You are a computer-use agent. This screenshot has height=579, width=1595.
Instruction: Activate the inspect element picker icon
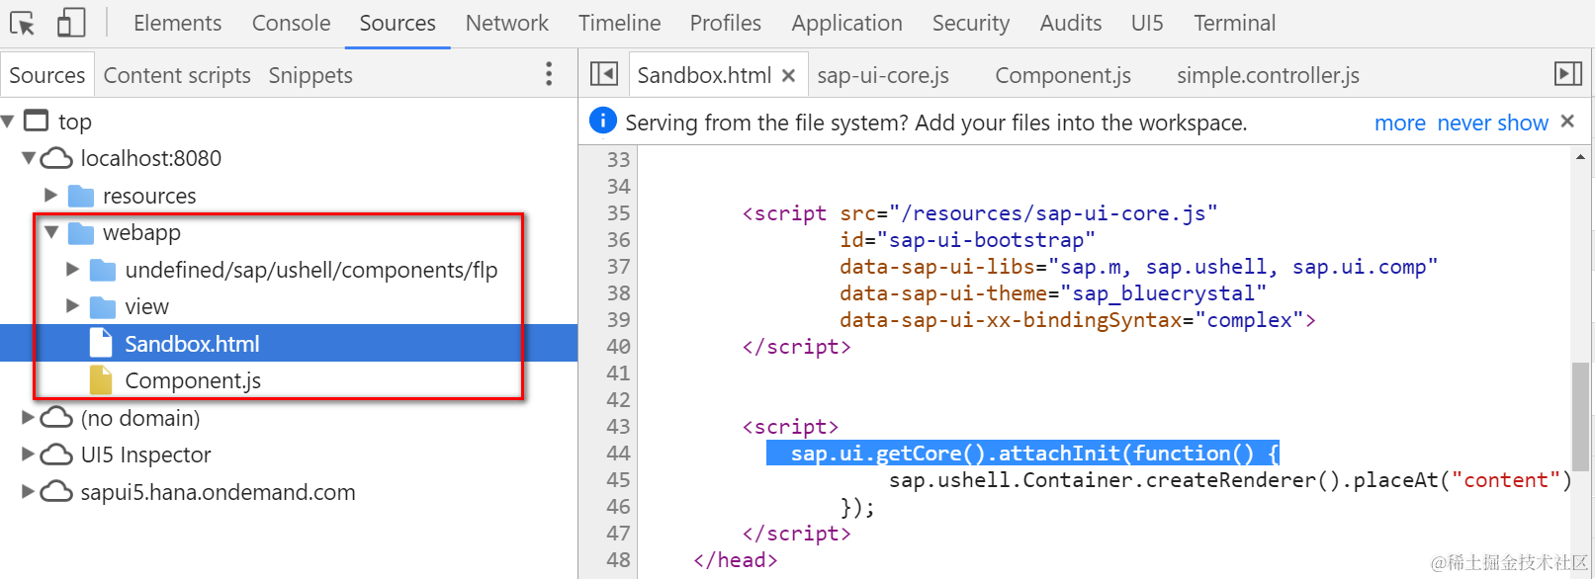(22, 23)
